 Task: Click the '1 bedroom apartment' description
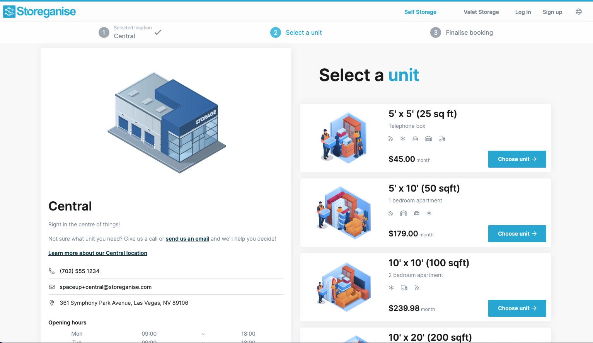point(415,200)
